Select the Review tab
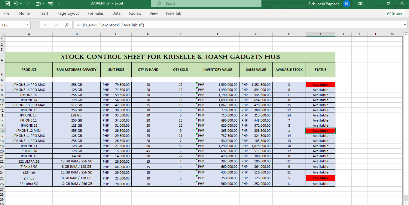Viewport: 409px width, 205px height. 135,13
